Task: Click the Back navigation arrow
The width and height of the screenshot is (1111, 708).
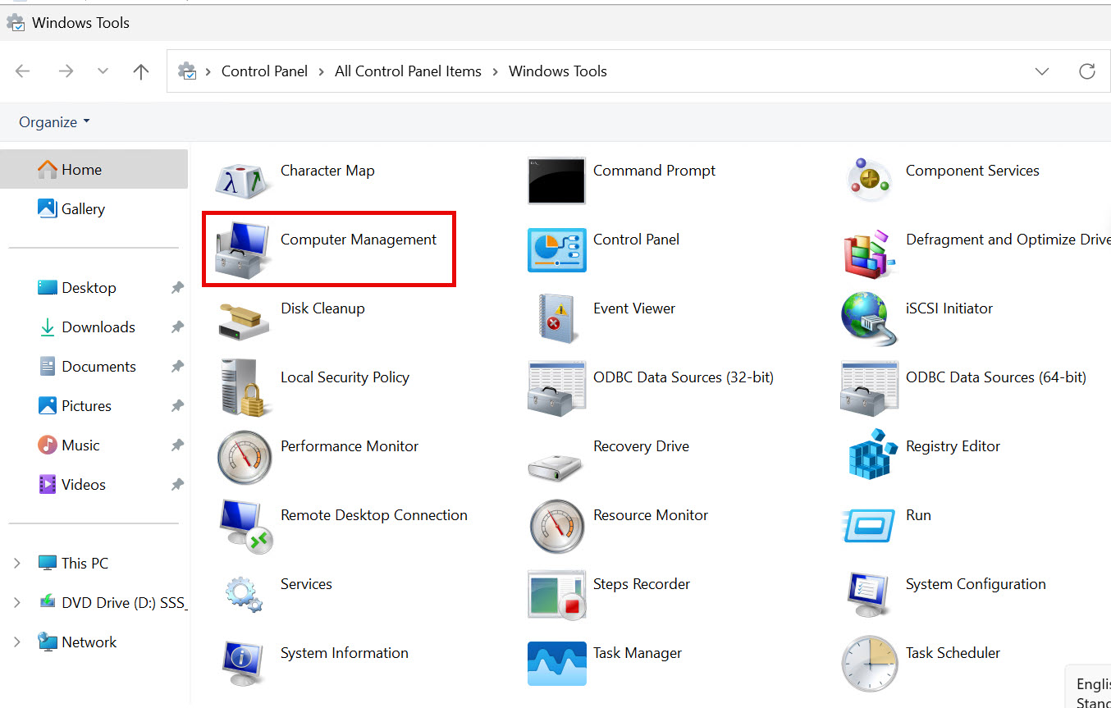Action: tap(23, 71)
